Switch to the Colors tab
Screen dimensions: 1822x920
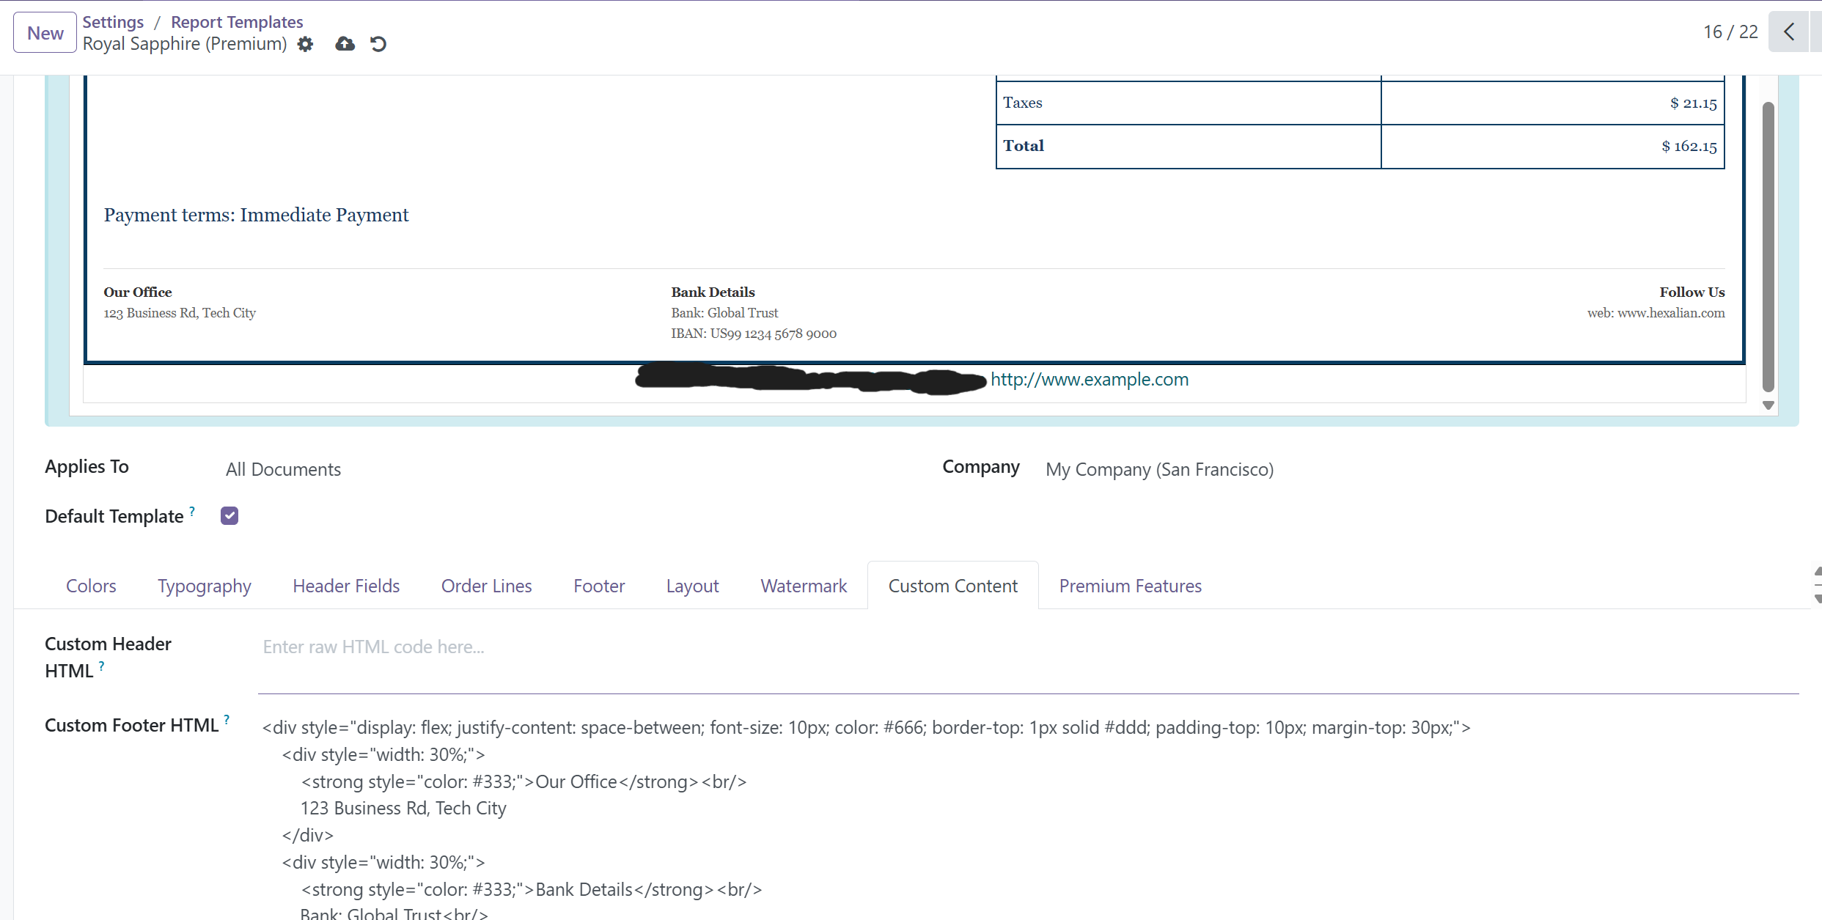tap(91, 586)
